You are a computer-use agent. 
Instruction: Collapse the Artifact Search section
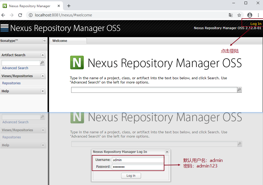pos(43,55)
